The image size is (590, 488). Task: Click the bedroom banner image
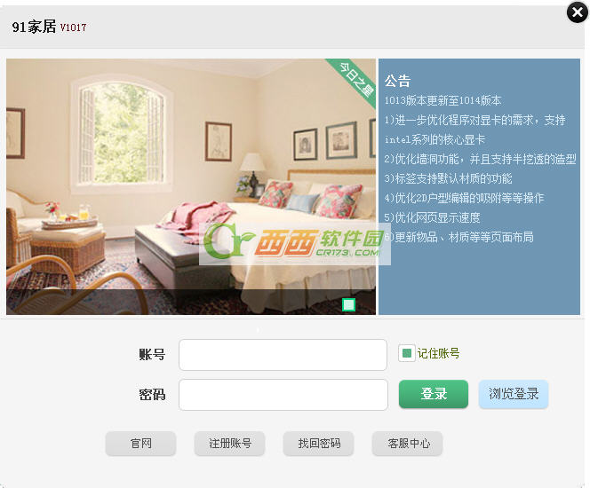(191, 186)
